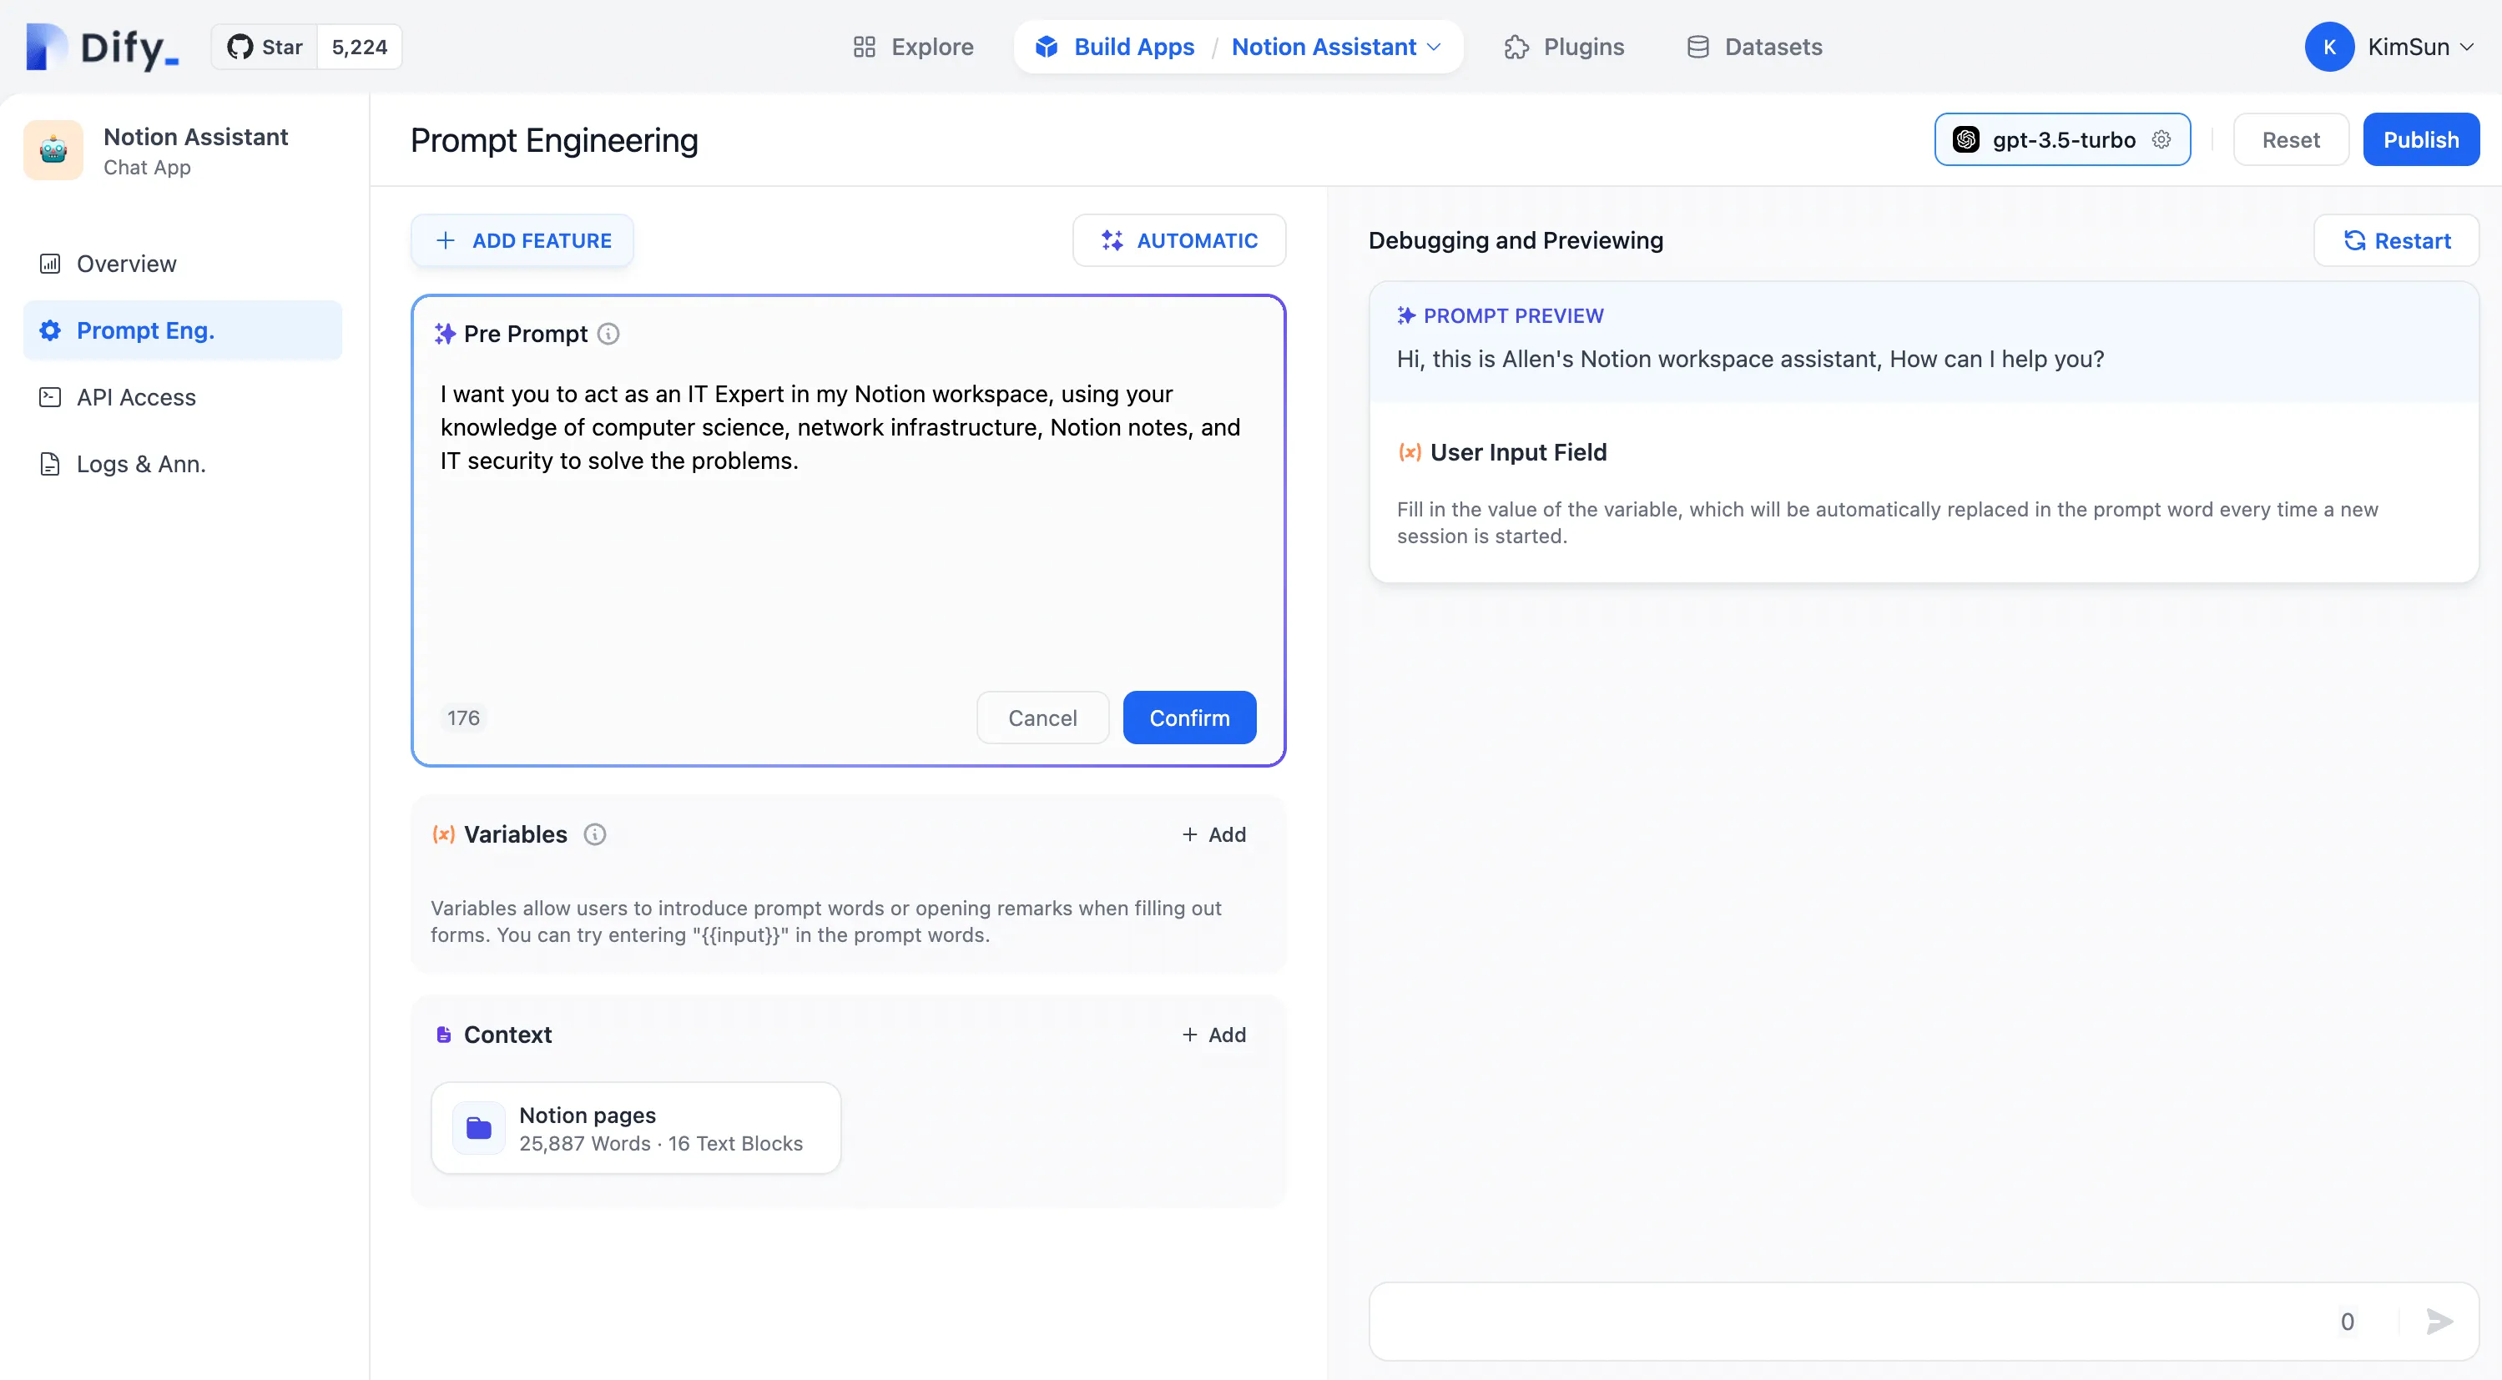This screenshot has height=1380, width=2502.
Task: Click the Pre Prompt info icon
Action: click(x=608, y=334)
